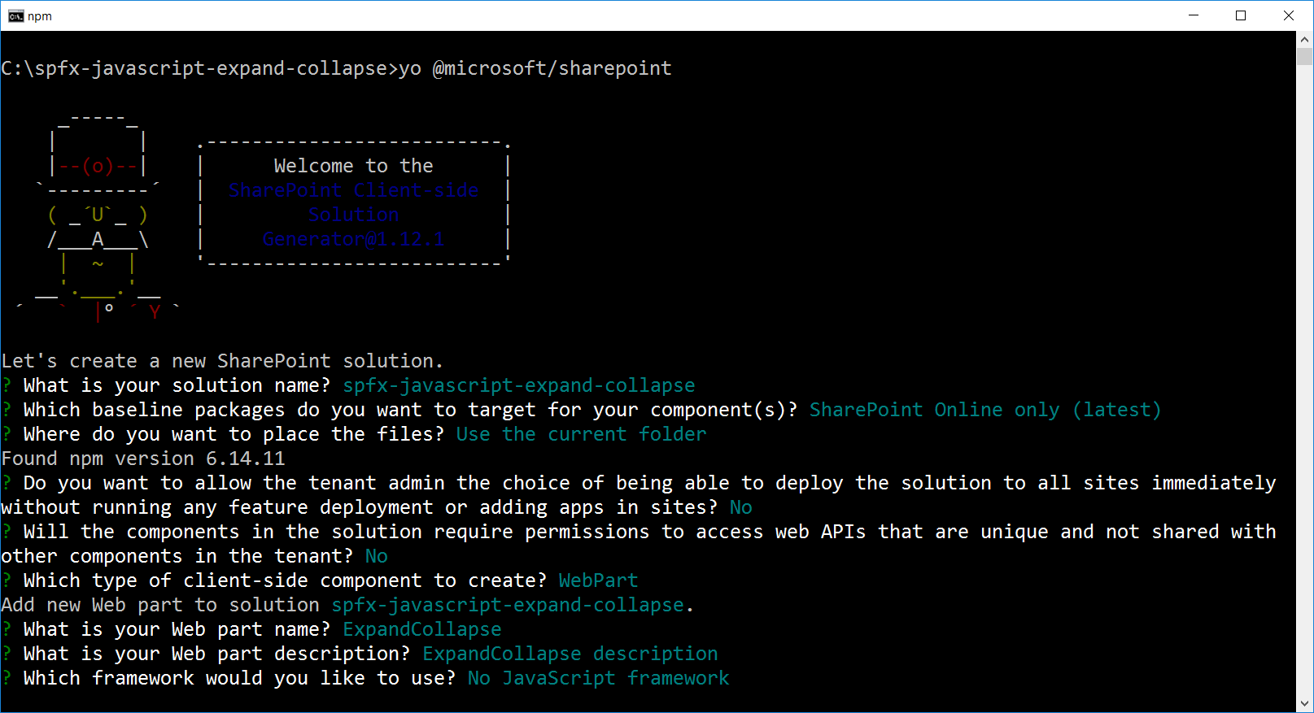1314x713 pixels.
Task: Click the command prompt icon in title bar
Action: click(15, 16)
